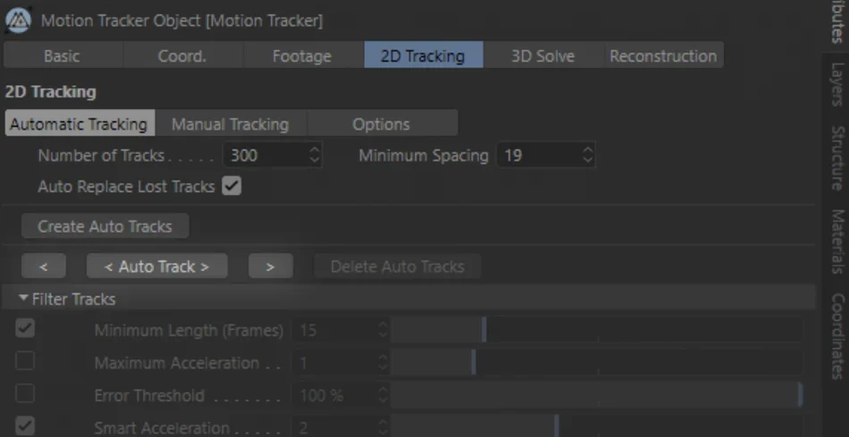849x437 pixels.
Task: Switch to the Manual Tracking sub-tab
Action: (x=231, y=124)
